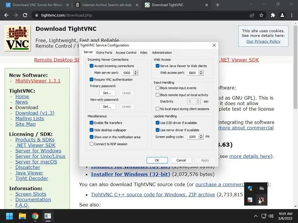View site information lock icon
This screenshot has width=298, height=223.
pyautogui.click(x=37, y=15)
